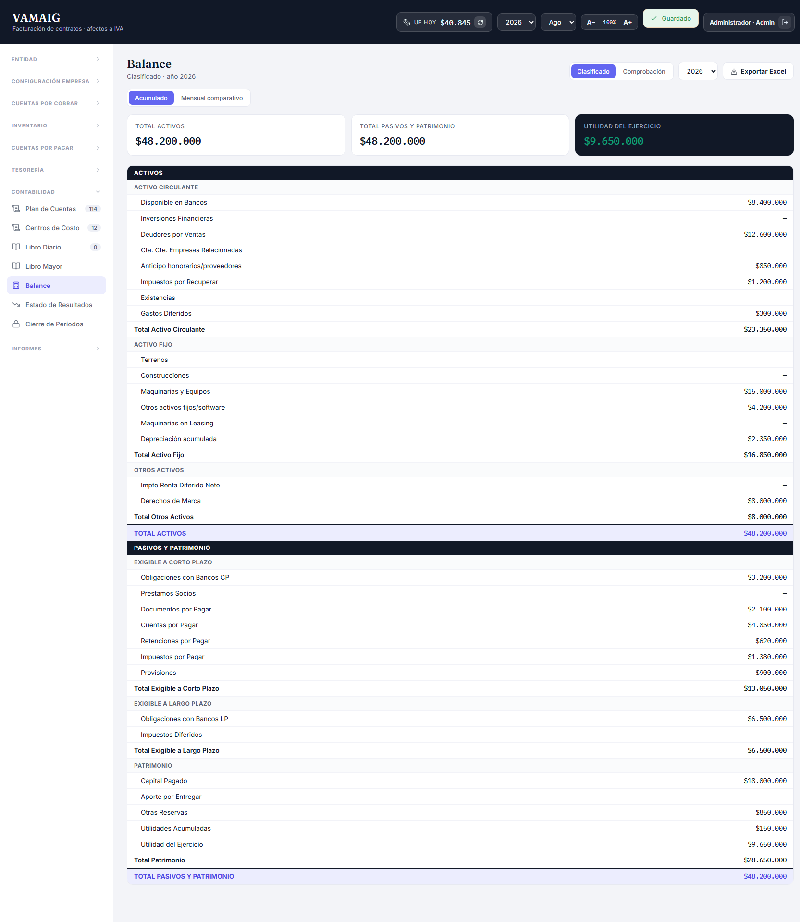Viewport: 800px width, 922px height.
Task: Open the header year 2026 dropdown
Action: coord(517,22)
